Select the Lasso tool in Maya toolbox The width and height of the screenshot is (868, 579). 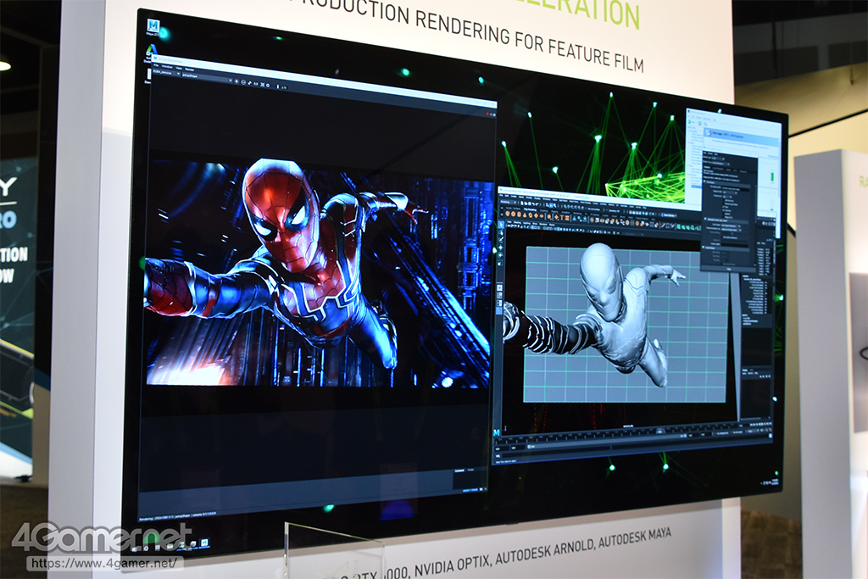pos(501,232)
